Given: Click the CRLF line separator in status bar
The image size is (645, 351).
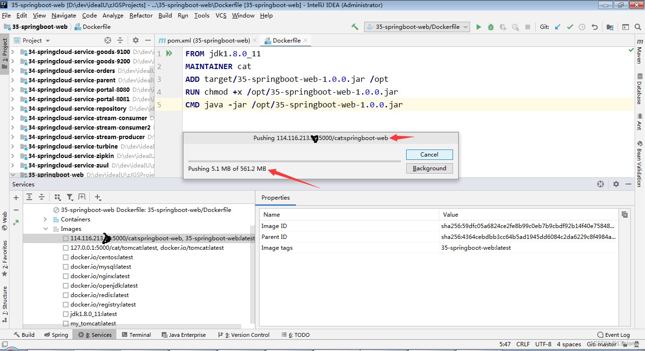Looking at the screenshot, I should [523, 344].
